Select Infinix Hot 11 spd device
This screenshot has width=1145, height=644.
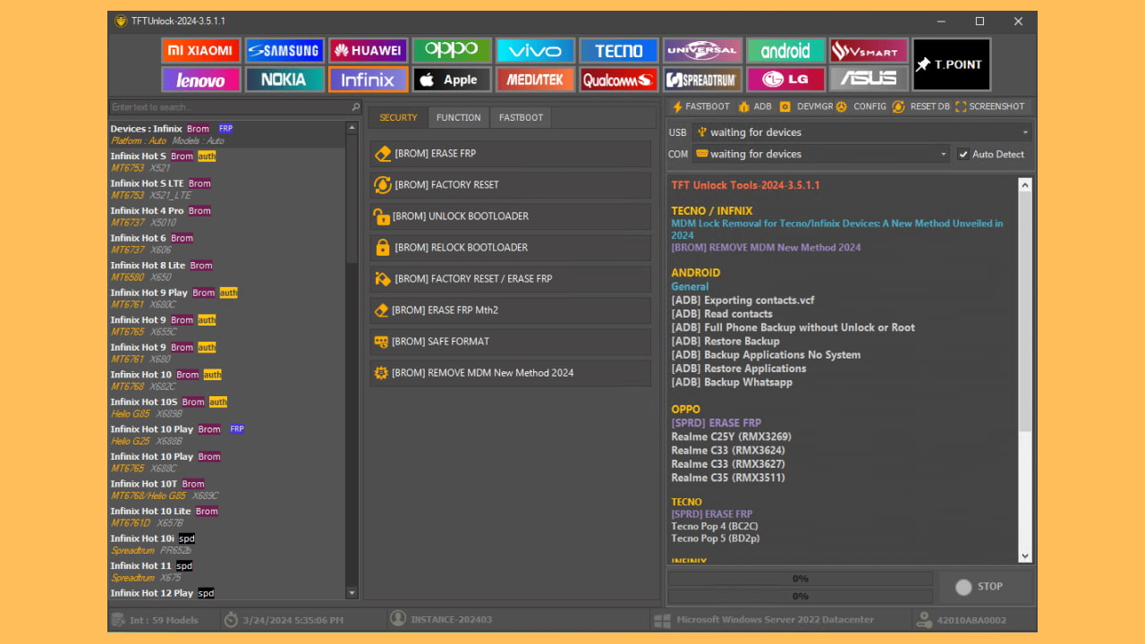point(227,571)
